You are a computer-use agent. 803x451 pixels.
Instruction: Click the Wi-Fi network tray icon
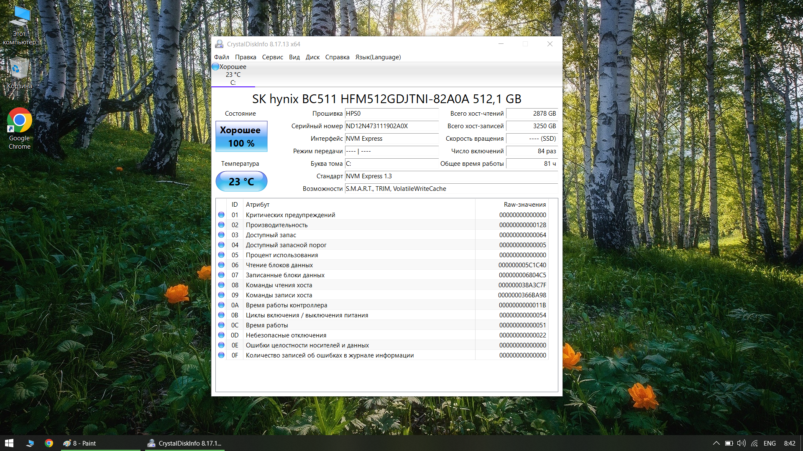[x=754, y=443]
